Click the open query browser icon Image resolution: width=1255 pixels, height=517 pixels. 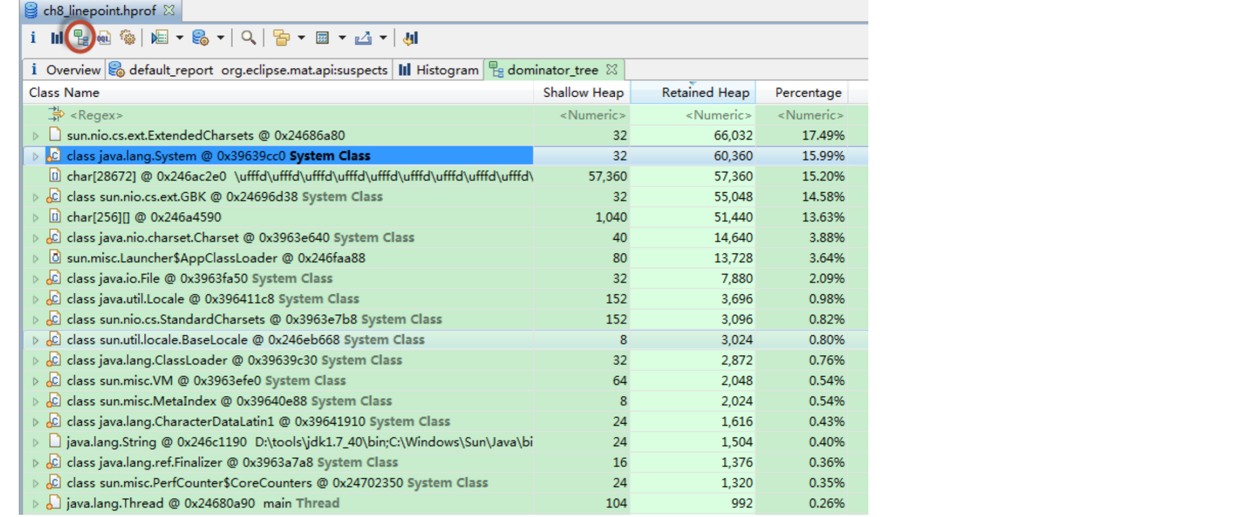click(200, 38)
